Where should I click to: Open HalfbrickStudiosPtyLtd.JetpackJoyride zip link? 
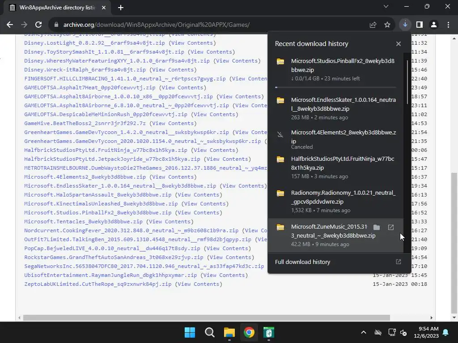click(112, 159)
